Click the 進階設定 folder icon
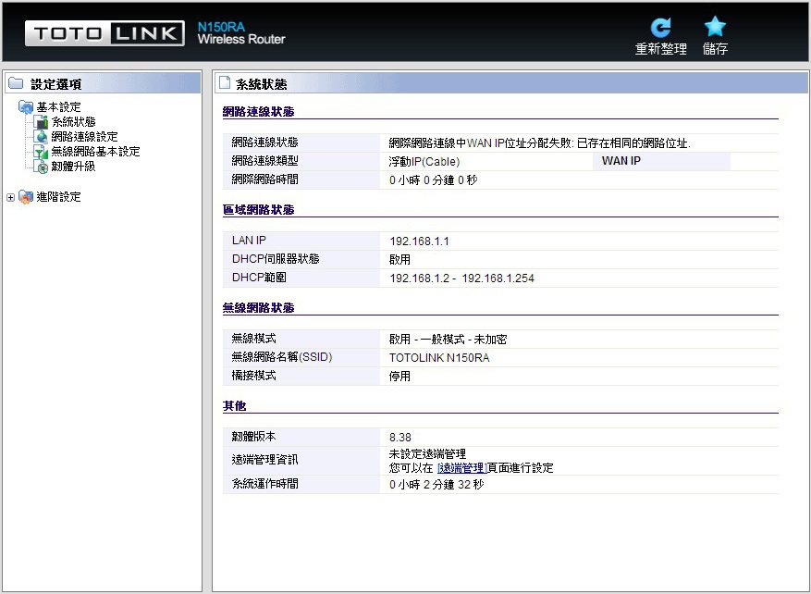The image size is (811, 594). point(26,197)
